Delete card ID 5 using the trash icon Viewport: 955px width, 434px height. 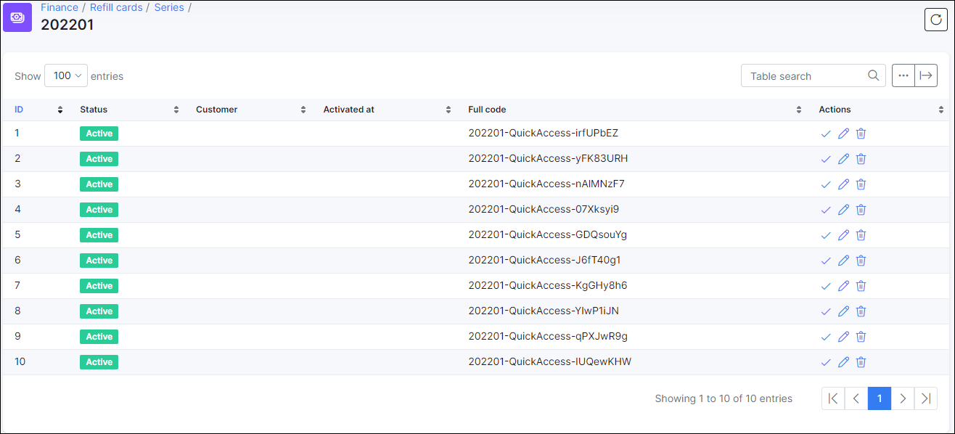(861, 235)
